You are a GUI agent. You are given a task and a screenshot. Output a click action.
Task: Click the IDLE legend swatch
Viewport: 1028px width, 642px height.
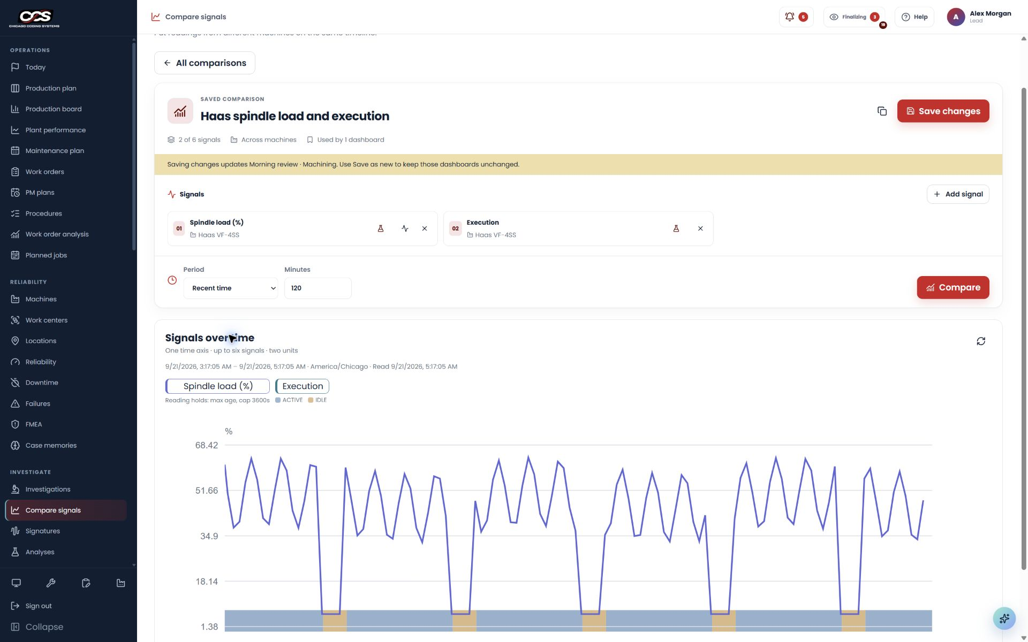[311, 400]
